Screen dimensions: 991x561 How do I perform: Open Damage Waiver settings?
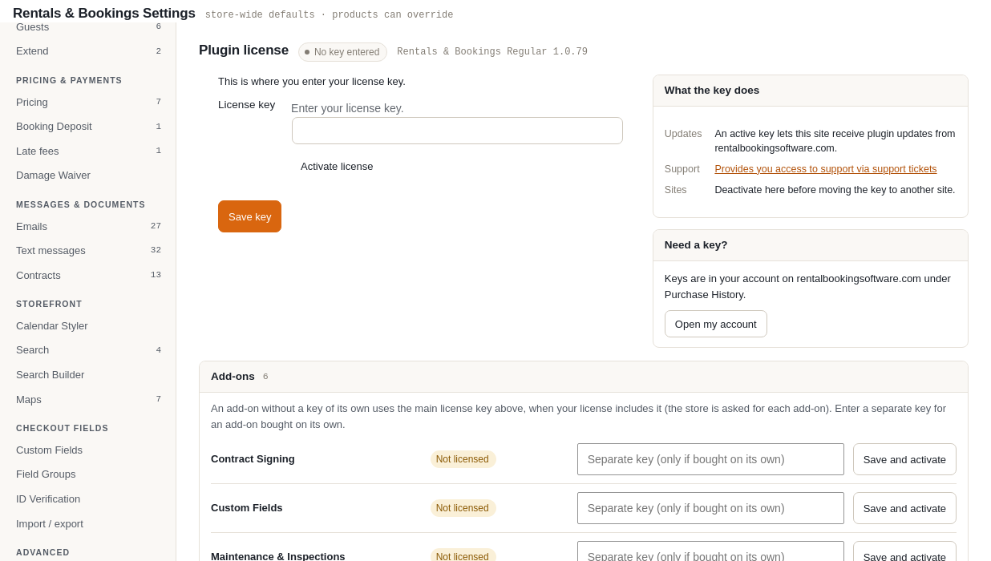click(88, 176)
